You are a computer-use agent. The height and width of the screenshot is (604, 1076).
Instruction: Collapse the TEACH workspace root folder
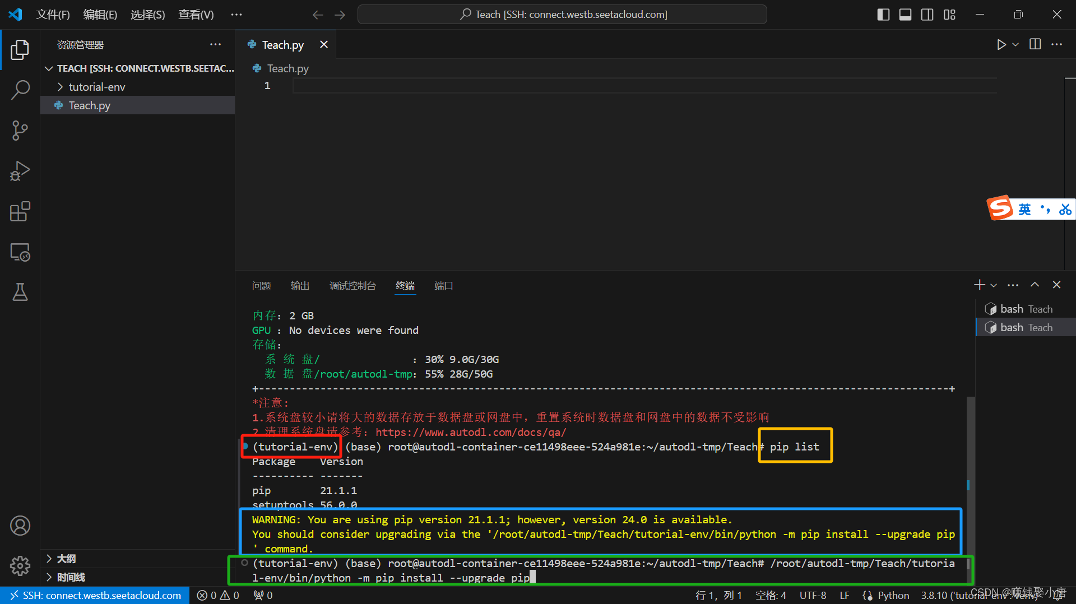(x=137, y=68)
